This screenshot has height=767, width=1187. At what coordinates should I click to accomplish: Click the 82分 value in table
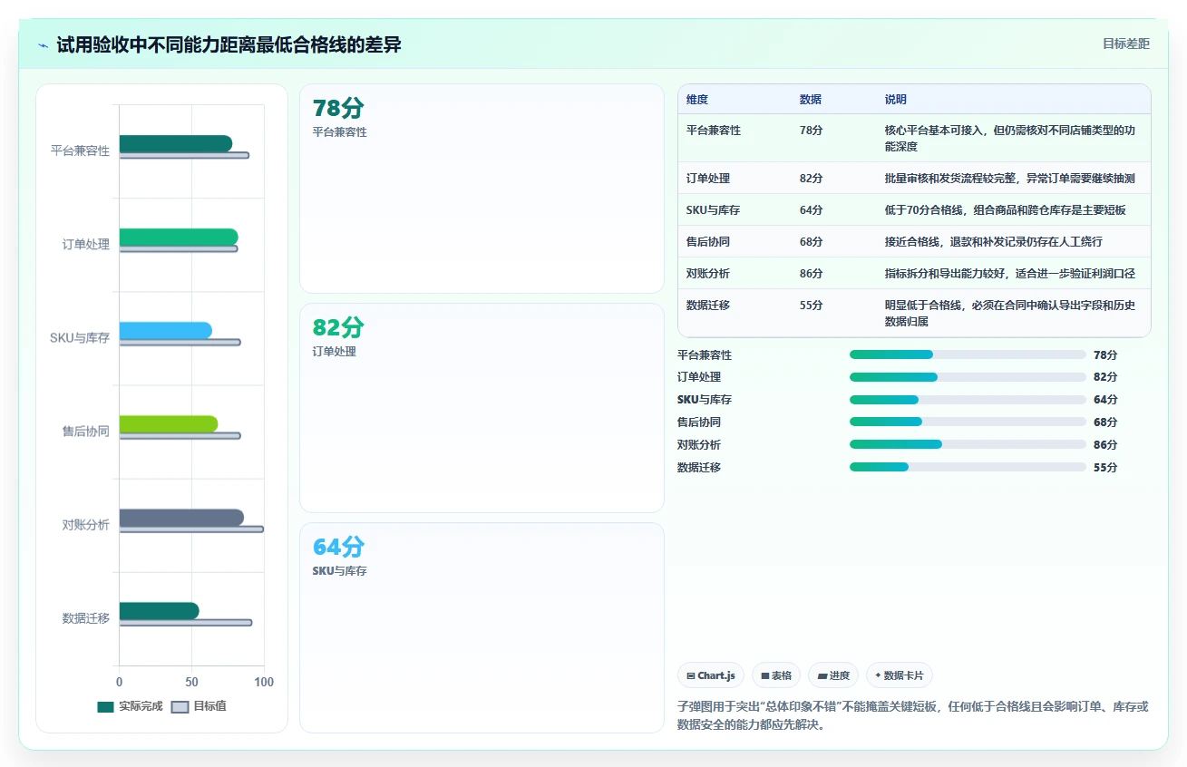coord(812,179)
